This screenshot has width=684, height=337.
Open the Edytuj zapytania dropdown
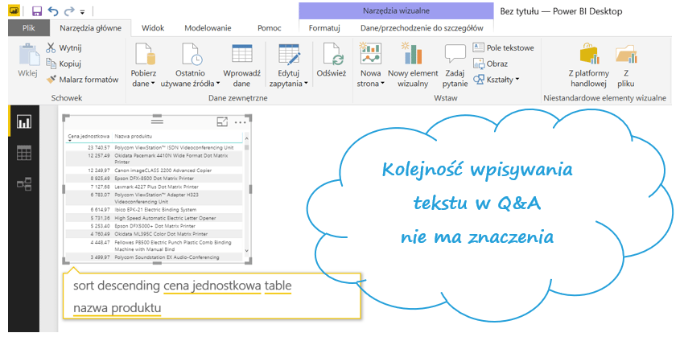point(287,83)
